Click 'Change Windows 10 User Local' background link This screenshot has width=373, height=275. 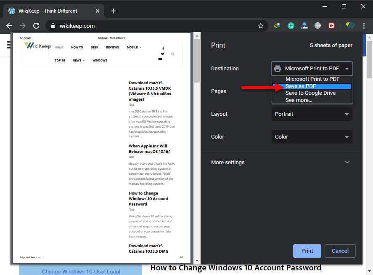81,272
